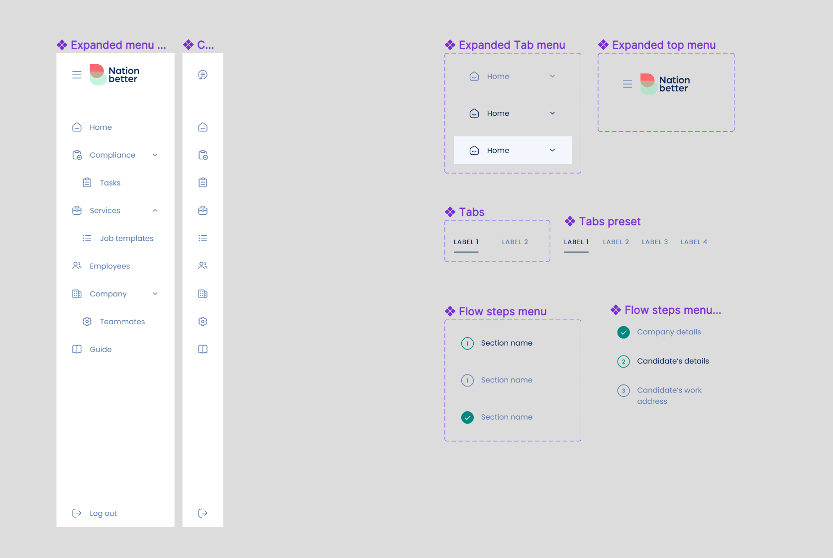Open Job templates in the sidebar
833x558 pixels.
[x=126, y=238]
